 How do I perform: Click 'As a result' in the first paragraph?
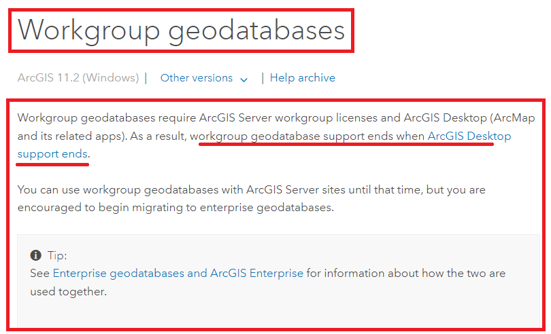tap(158, 136)
